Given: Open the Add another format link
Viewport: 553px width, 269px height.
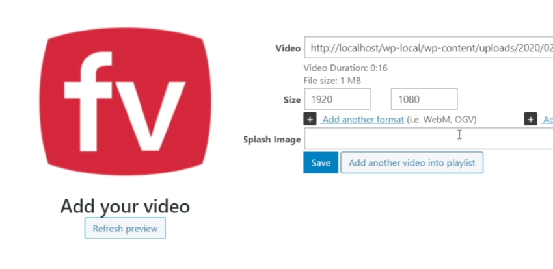Looking at the screenshot, I should (362, 120).
